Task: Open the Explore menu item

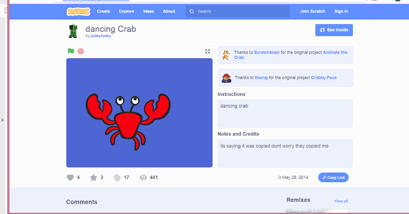Action: coord(126,11)
